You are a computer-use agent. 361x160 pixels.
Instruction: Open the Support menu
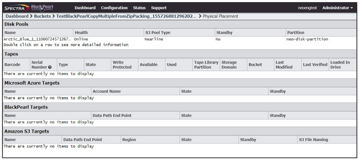(159, 8)
